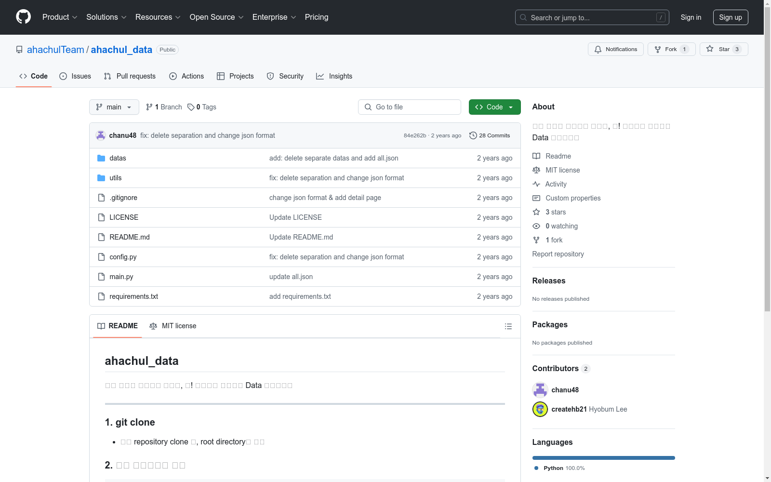771x482 pixels.
Task: Click the Sign up button
Action: click(x=731, y=17)
